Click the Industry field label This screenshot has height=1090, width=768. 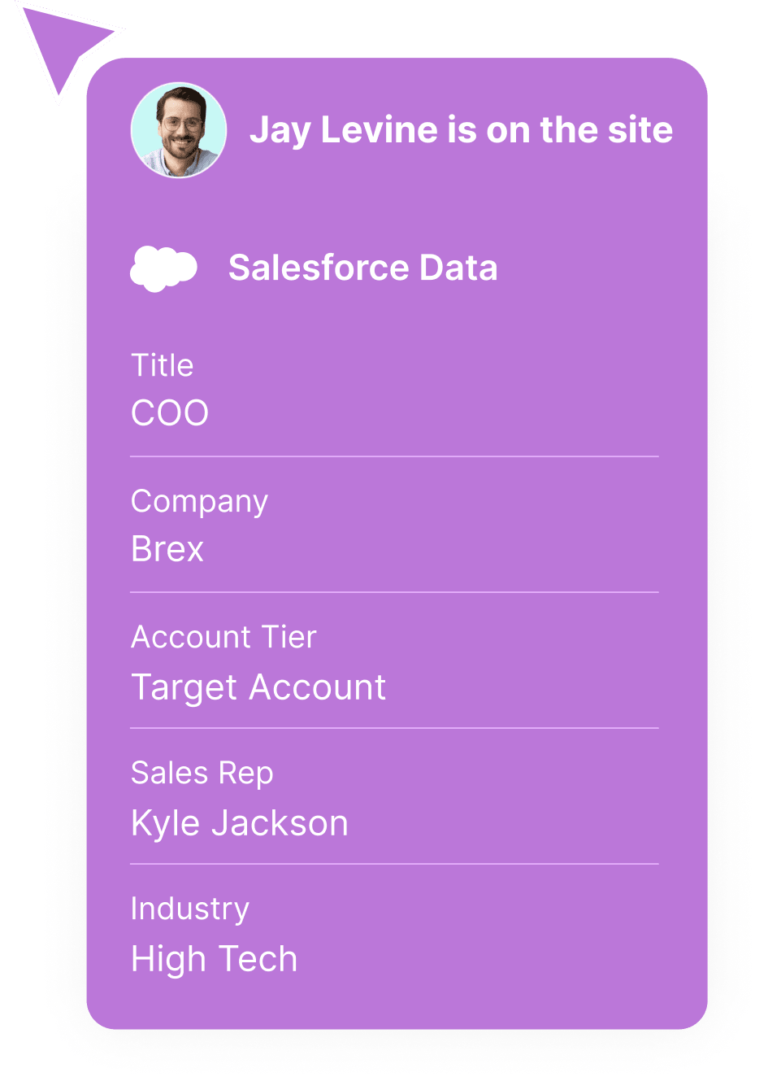pyautogui.click(x=190, y=909)
